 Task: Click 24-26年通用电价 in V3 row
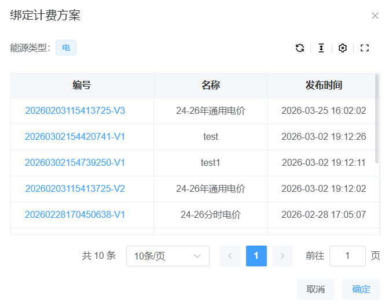click(x=211, y=111)
